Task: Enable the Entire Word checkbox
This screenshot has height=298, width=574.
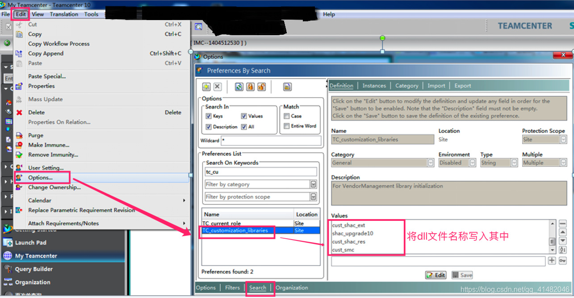Action: 286,126
